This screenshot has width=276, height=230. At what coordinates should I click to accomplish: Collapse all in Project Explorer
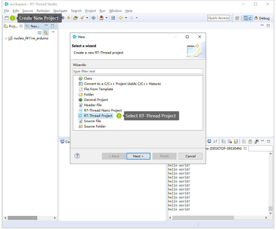point(40,33)
